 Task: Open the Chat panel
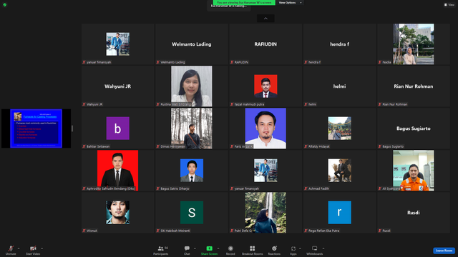click(187, 250)
